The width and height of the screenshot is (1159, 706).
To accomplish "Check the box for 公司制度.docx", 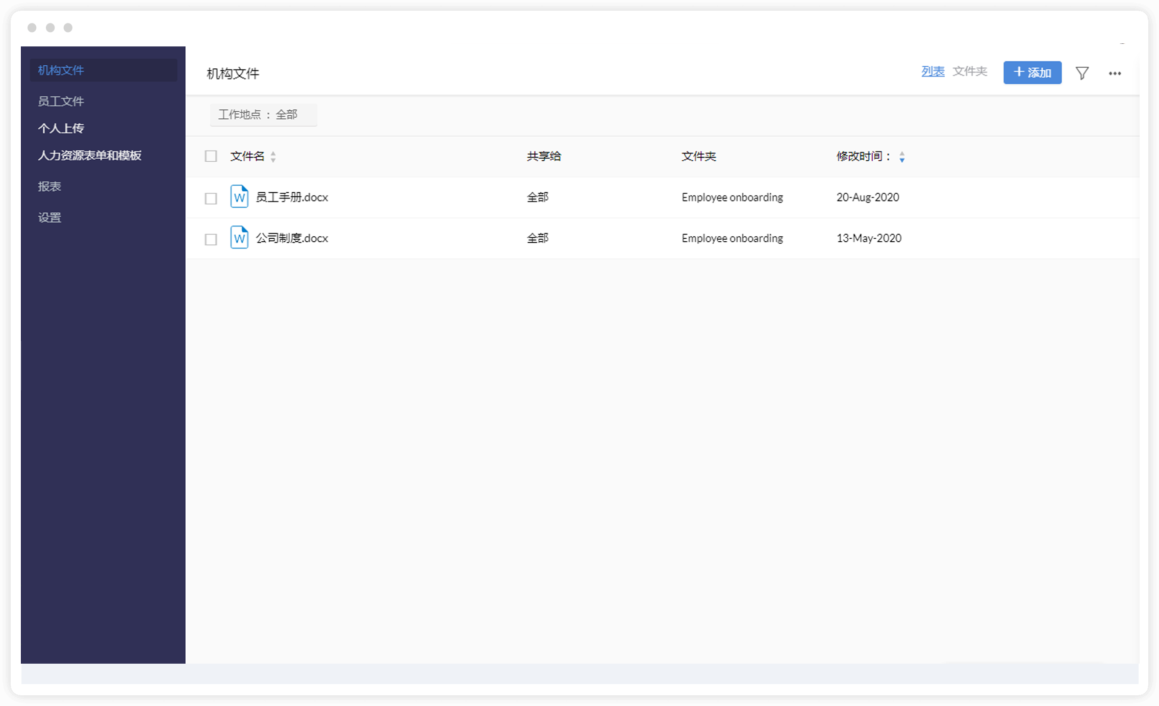I will pos(211,239).
